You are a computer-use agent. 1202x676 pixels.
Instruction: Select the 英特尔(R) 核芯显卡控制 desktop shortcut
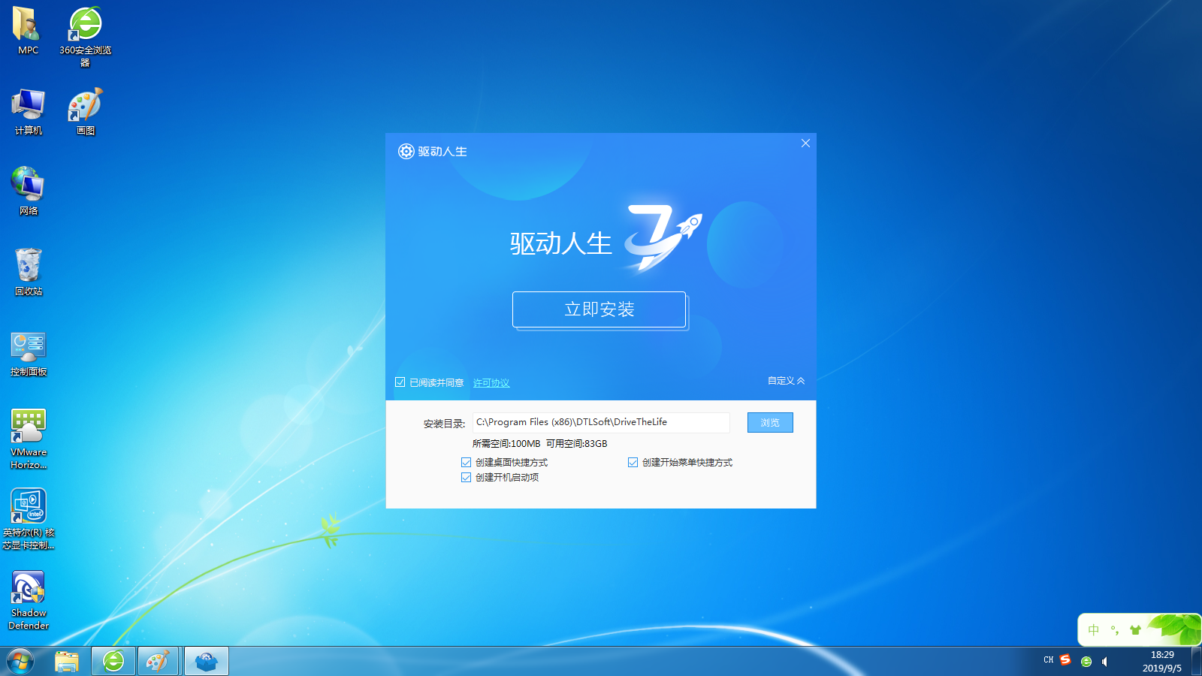coord(28,520)
